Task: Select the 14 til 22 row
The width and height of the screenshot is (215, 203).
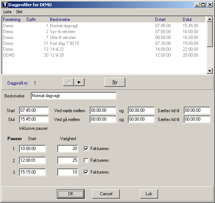Action: 104,49
